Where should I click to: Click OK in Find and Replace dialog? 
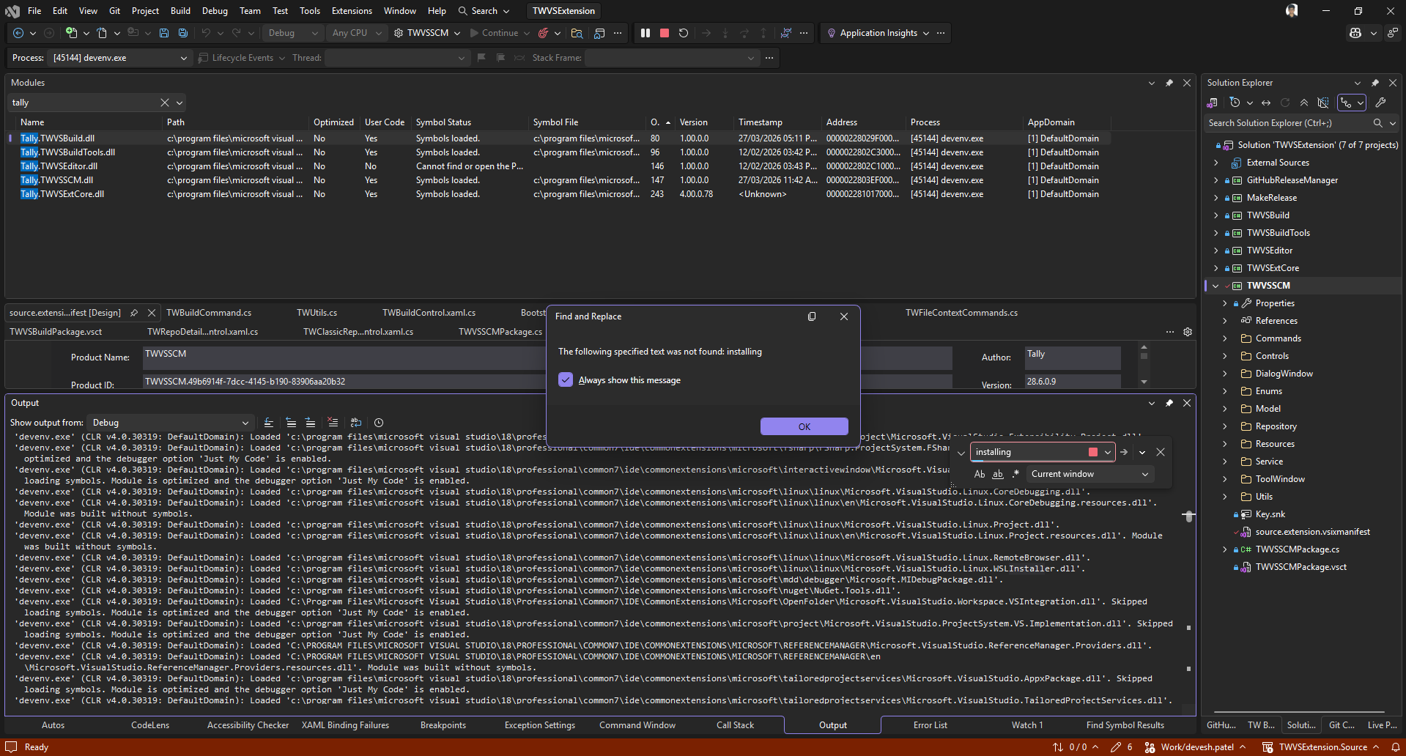pyautogui.click(x=804, y=426)
